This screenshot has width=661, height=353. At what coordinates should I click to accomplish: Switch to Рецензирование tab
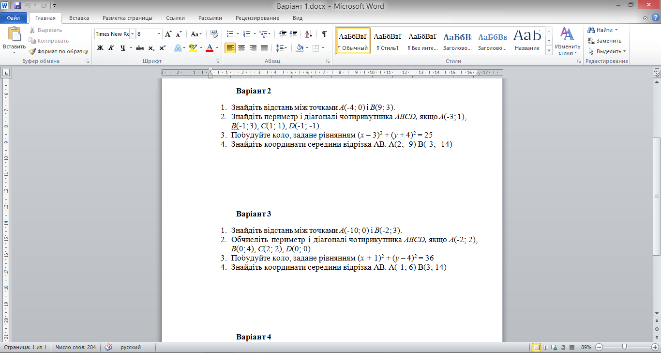click(257, 18)
